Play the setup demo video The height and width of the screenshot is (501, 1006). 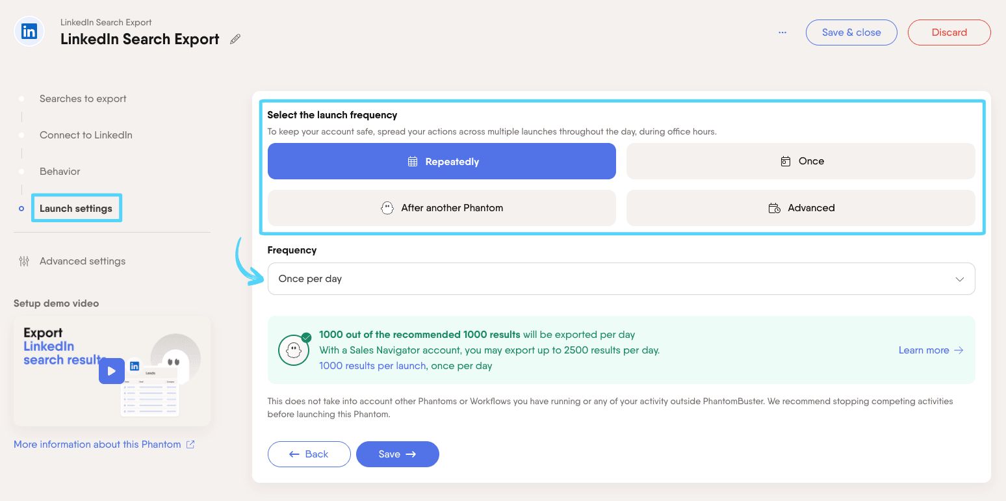click(x=112, y=371)
